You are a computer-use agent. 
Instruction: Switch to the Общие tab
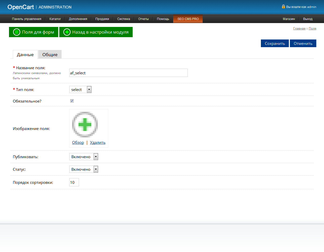(x=50, y=55)
